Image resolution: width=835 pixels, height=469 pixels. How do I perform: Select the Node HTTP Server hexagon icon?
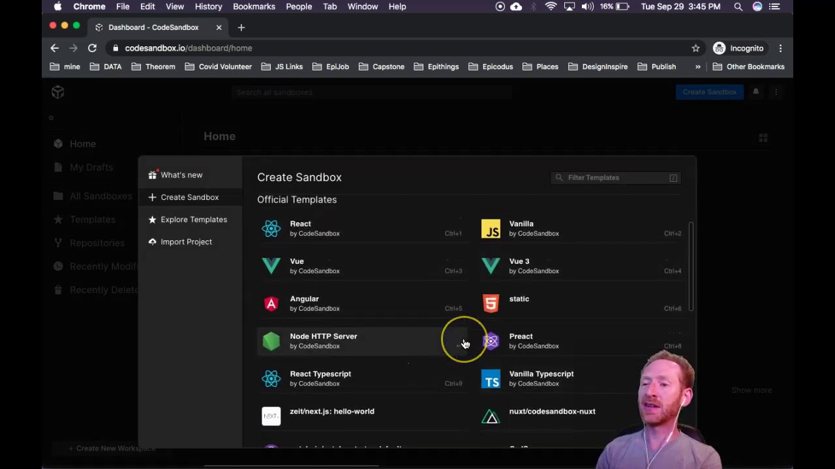[x=271, y=341]
